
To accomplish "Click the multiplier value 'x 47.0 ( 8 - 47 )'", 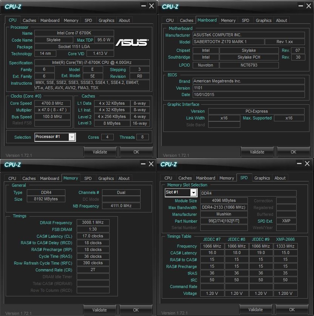I will point(53,110).
